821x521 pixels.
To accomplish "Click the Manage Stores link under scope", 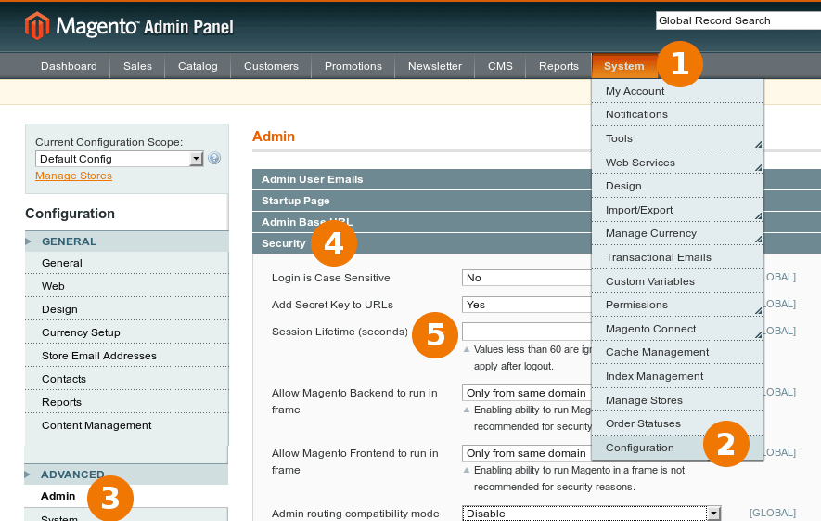I will point(74,176).
